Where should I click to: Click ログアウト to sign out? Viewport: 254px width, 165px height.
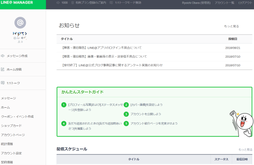[x=245, y=3]
